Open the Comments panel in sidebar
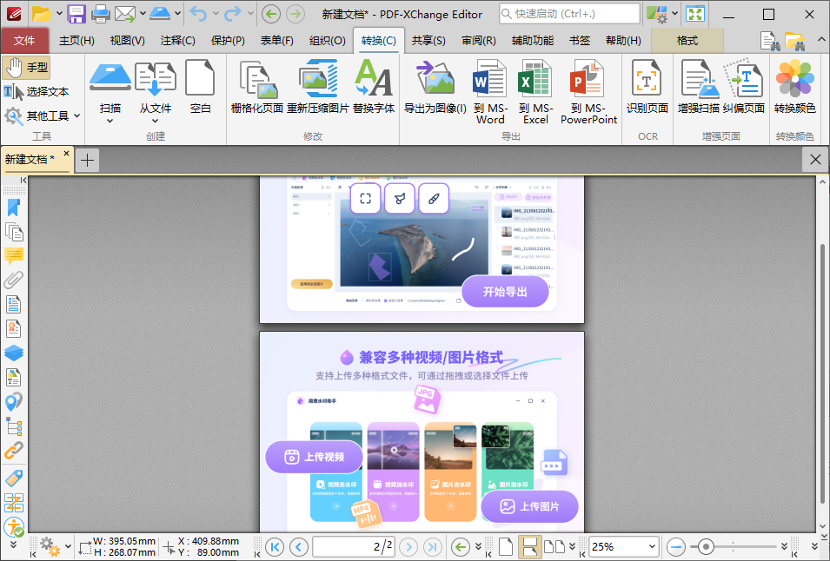 tap(14, 255)
